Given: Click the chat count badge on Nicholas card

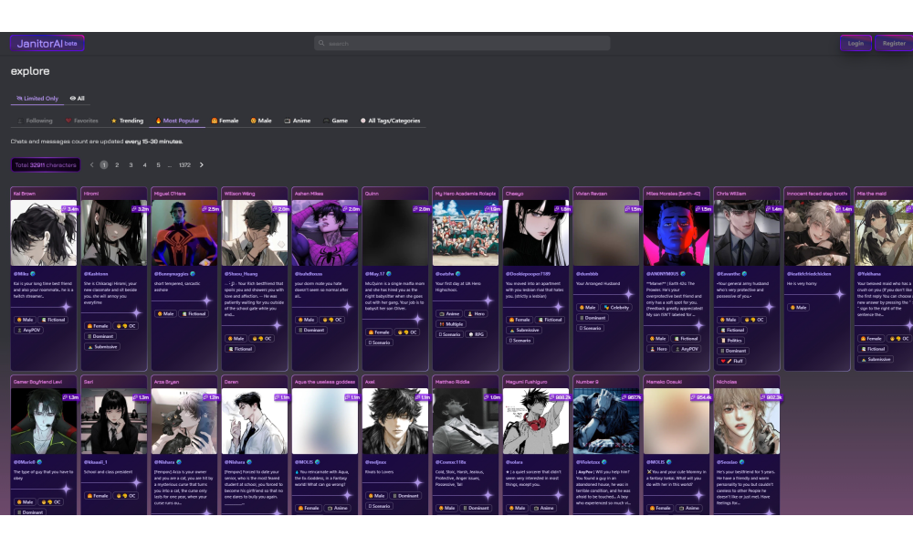Looking at the screenshot, I should tap(771, 396).
